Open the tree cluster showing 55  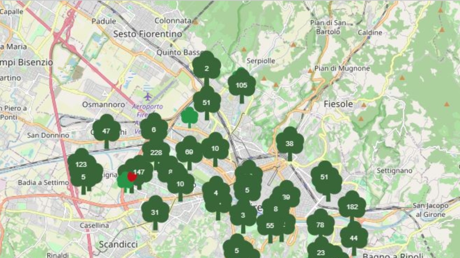point(269,226)
